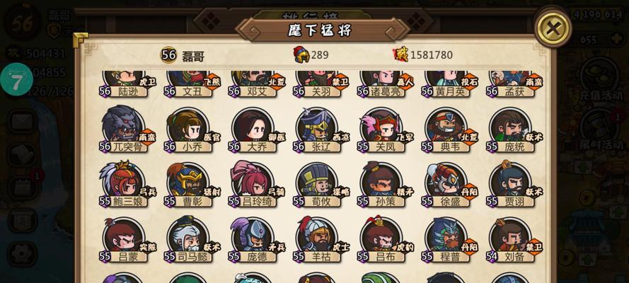This screenshot has height=283, width=629.
Task: Open the 典韦 hero portrait
Action: coord(446,127)
